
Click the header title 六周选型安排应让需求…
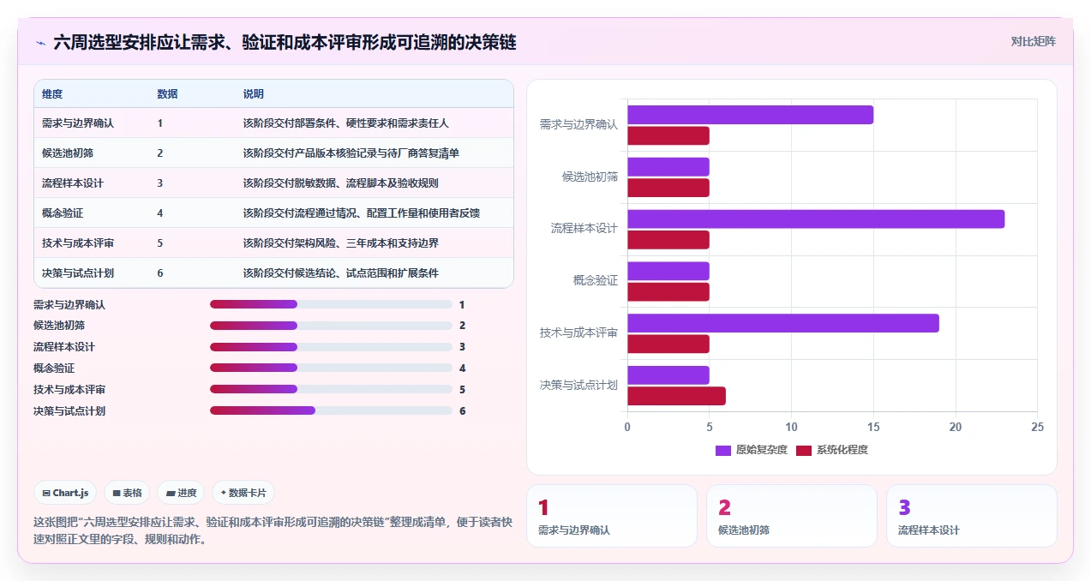click(x=285, y=42)
